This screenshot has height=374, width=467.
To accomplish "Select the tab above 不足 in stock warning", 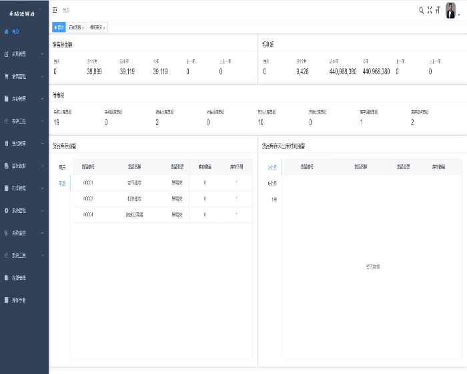I will click(62, 167).
